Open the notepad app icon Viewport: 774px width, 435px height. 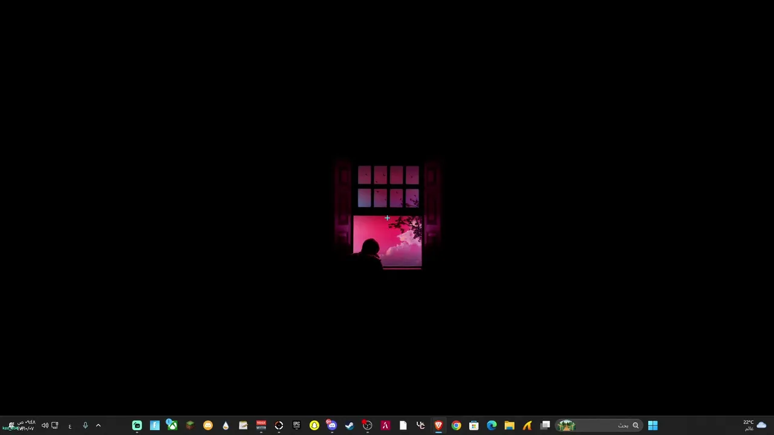click(x=243, y=425)
